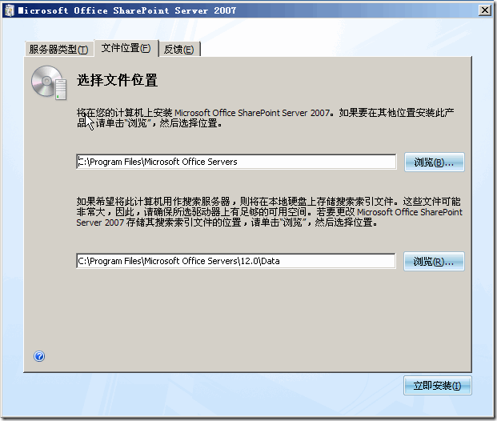
Task: Click the paragraph starting 如果希望将此计算机用作搜索服务器
Action: point(270,212)
